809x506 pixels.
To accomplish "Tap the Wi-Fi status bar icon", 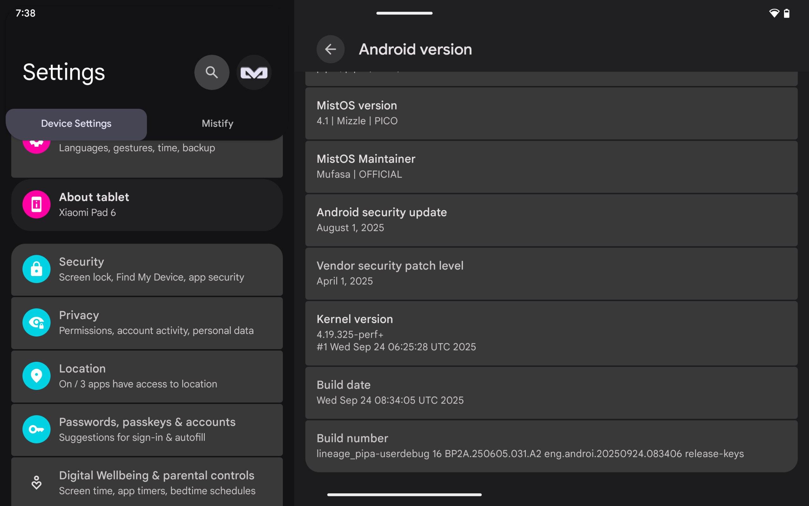I will click(x=774, y=13).
